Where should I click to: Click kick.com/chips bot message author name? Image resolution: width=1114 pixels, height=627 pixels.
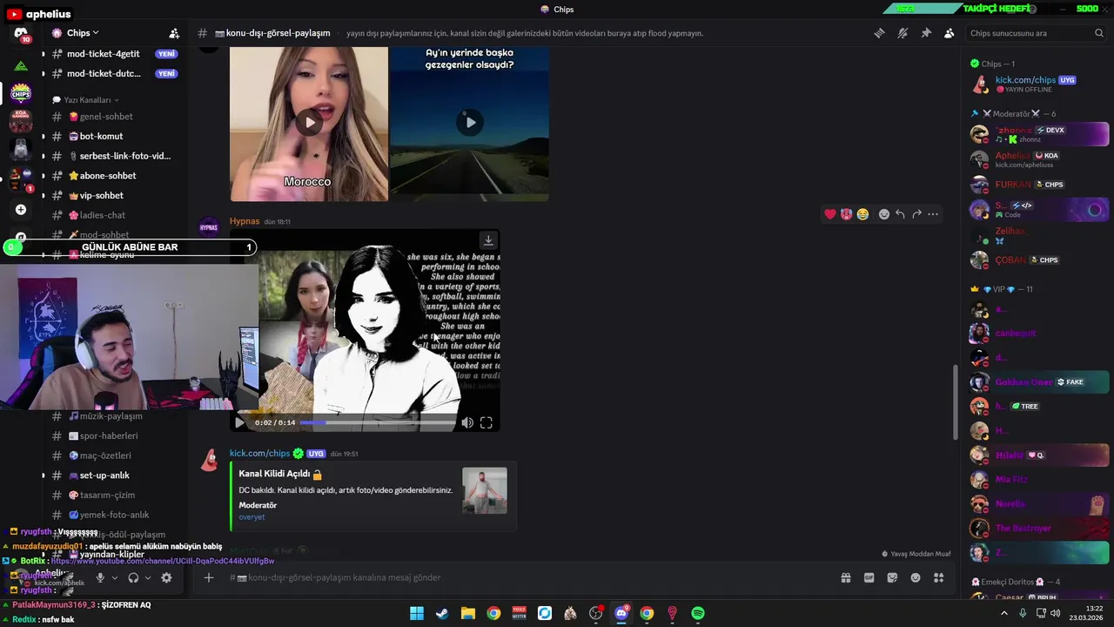tap(259, 454)
